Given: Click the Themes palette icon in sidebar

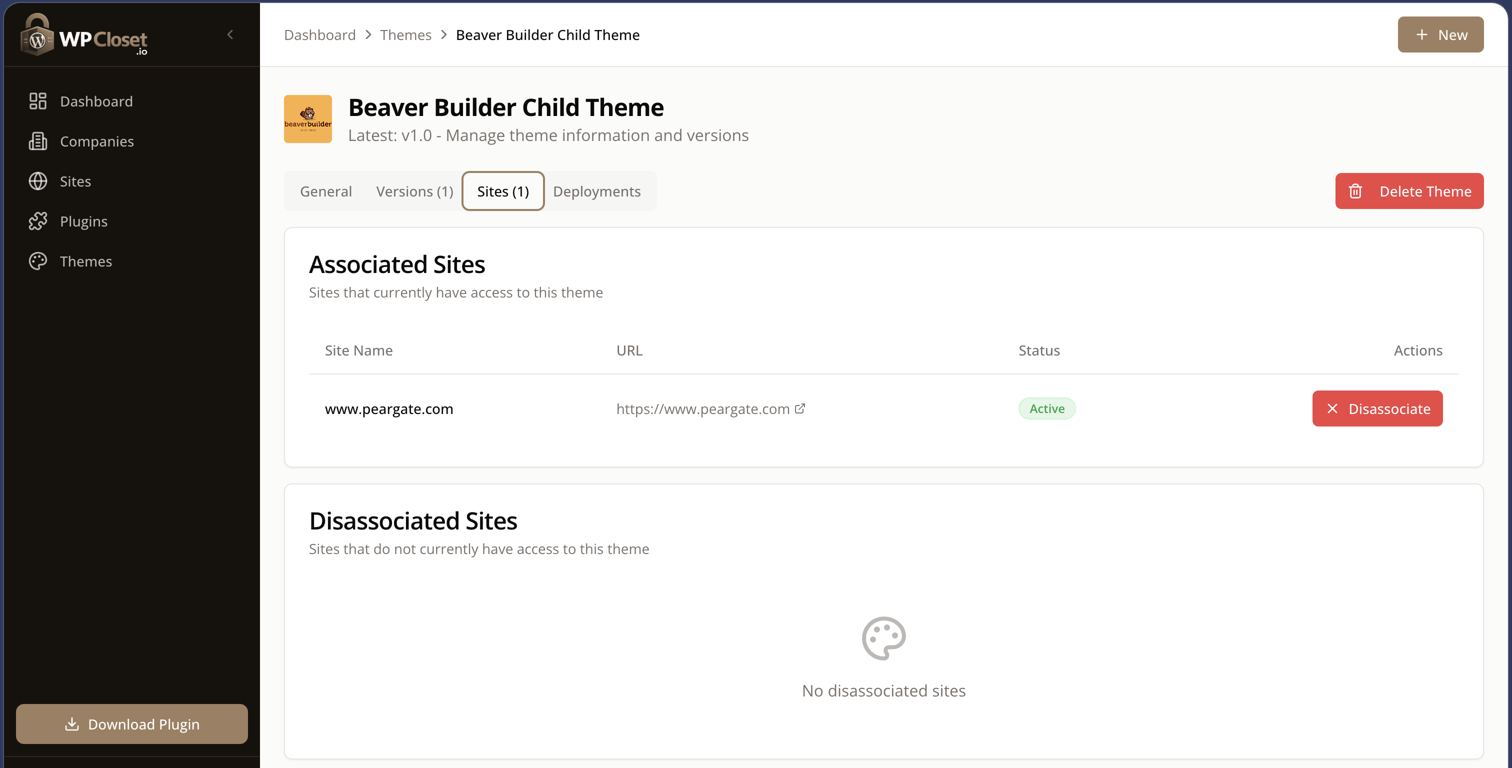Looking at the screenshot, I should (x=37, y=260).
